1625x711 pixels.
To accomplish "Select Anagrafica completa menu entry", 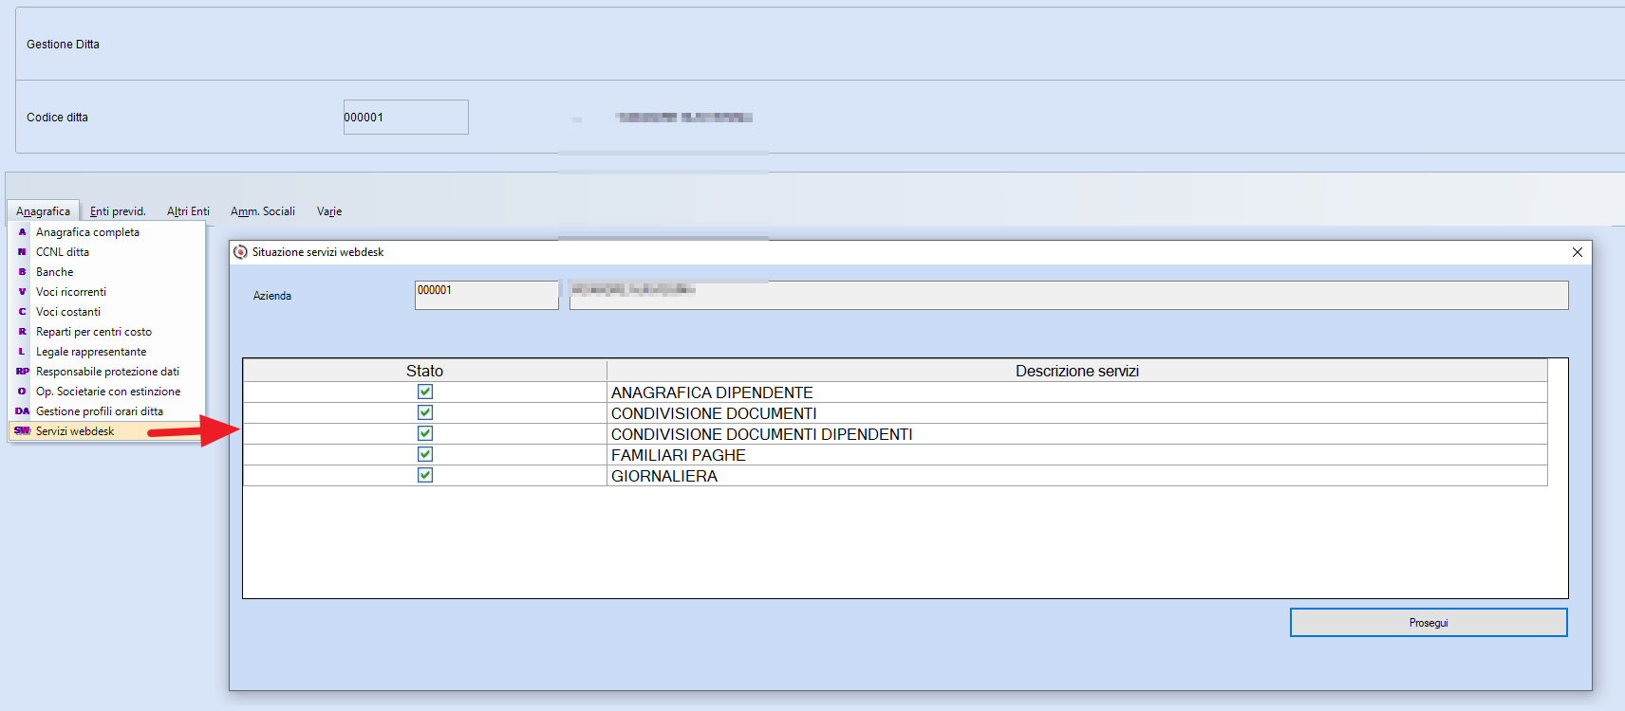I will (x=106, y=232).
